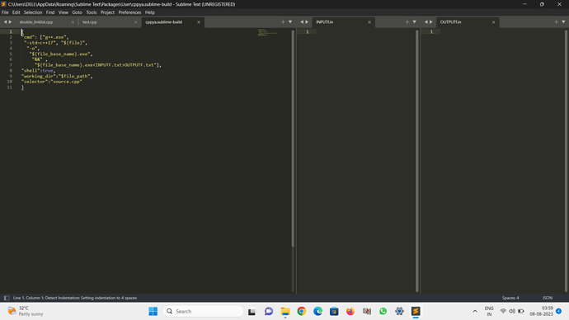
Task: Open the File menu
Action: 5,12
